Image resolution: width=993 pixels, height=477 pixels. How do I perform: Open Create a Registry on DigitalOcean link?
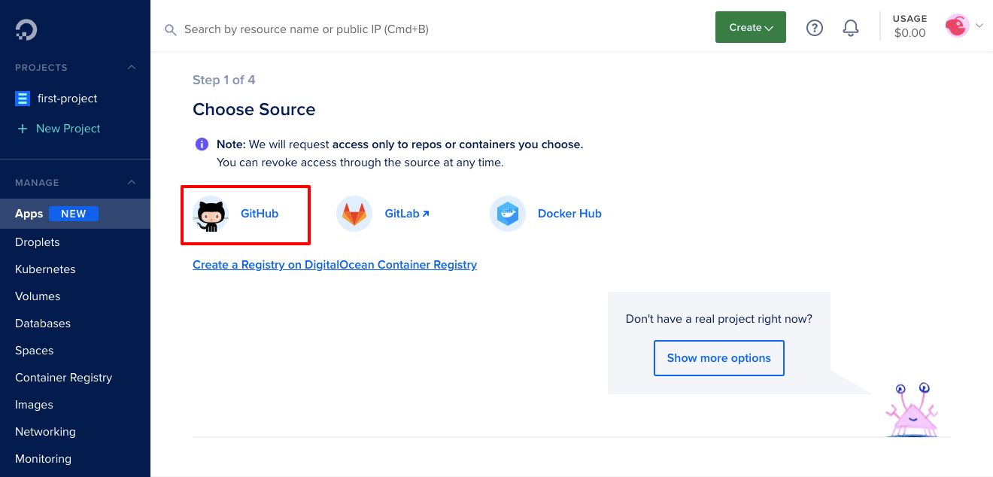coord(335,265)
